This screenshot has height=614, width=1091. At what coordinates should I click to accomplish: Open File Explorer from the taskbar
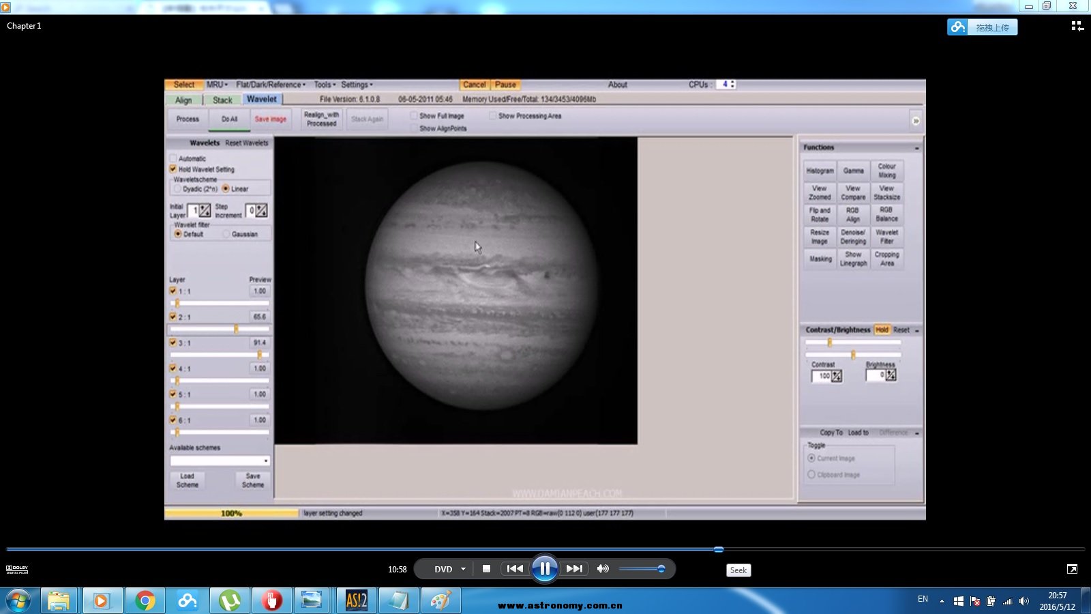click(59, 601)
